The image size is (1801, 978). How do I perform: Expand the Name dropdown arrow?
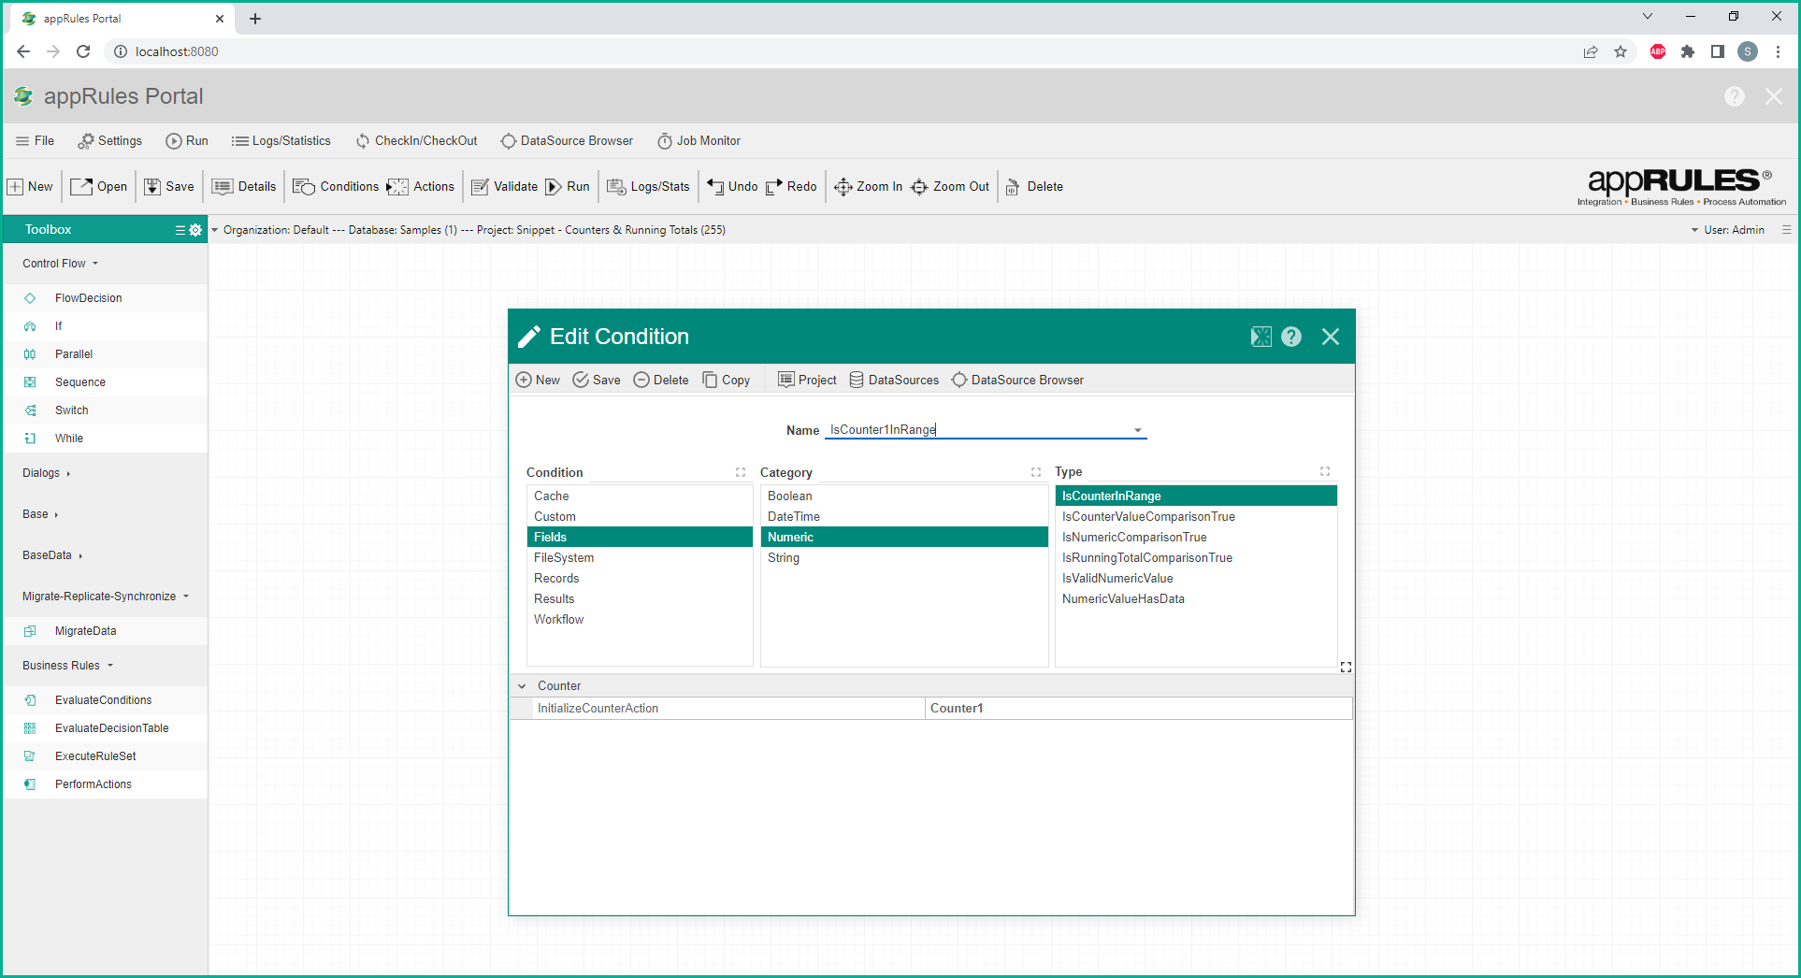pyautogui.click(x=1138, y=430)
